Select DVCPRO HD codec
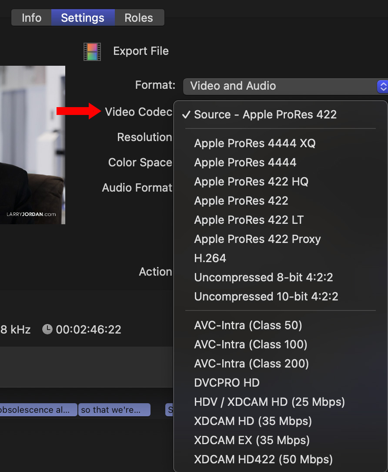This screenshot has height=472, width=388. [227, 383]
